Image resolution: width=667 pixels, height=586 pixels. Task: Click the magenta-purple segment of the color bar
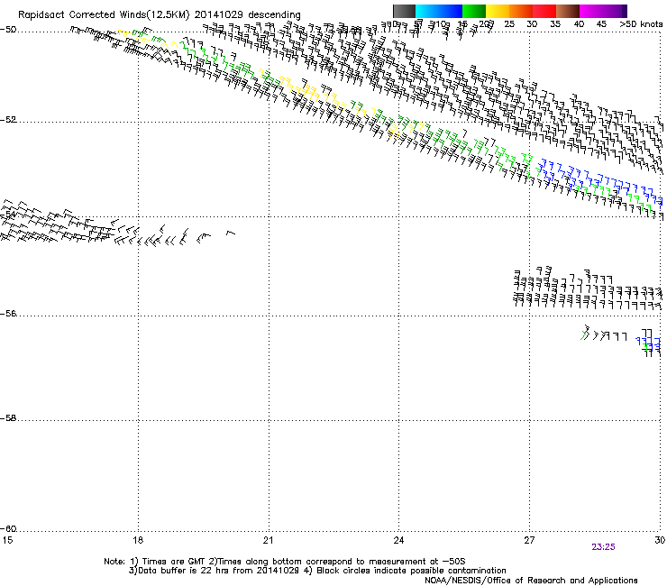click(603, 11)
